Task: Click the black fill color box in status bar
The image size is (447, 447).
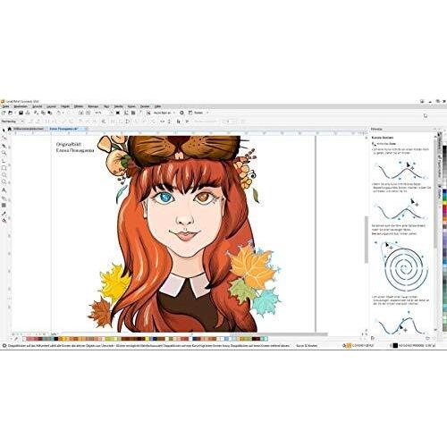Action: [395, 345]
